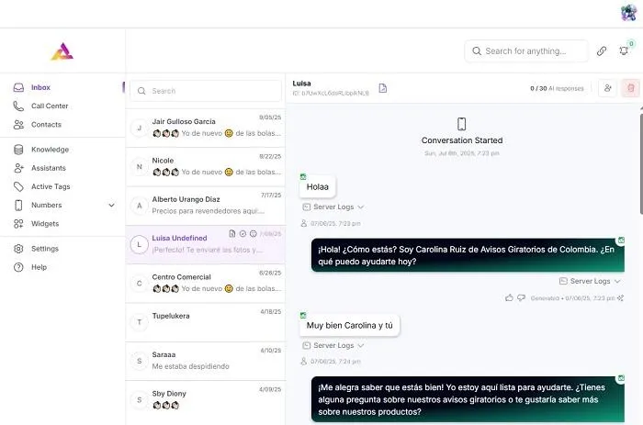Click the app logo

(x=62, y=52)
